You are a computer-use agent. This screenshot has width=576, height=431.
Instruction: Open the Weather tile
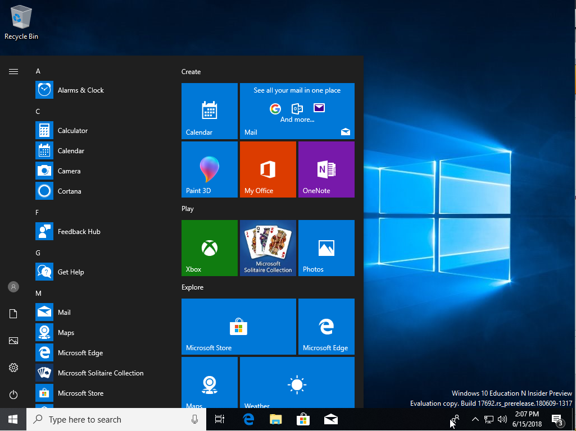tap(297, 383)
